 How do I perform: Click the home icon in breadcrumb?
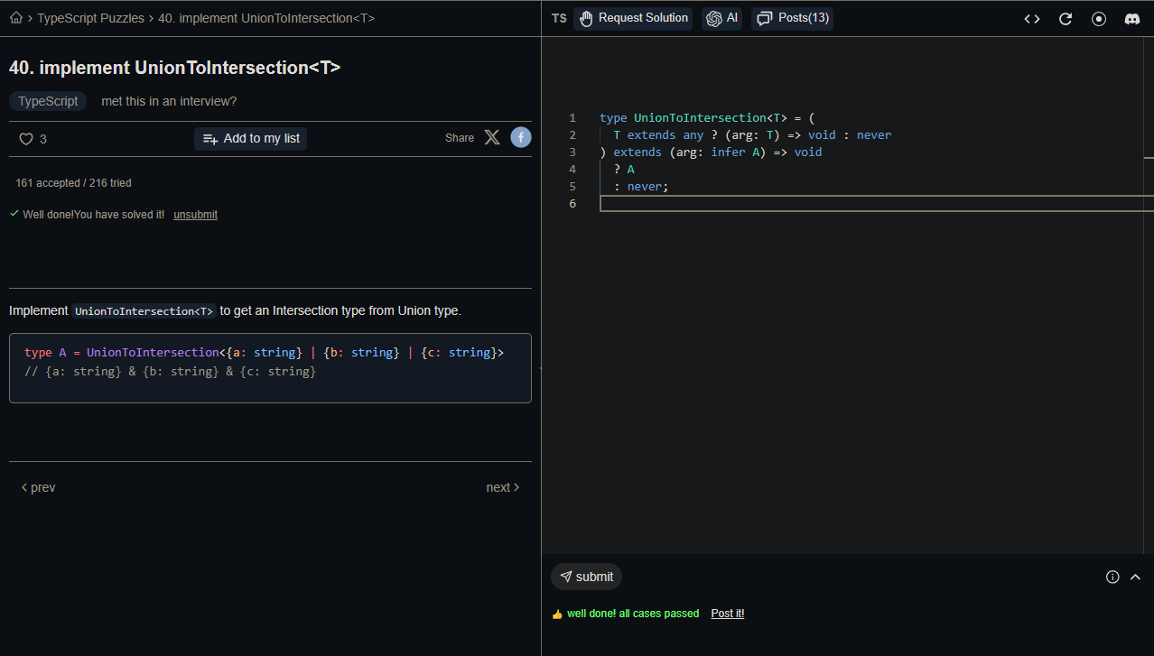tap(16, 18)
